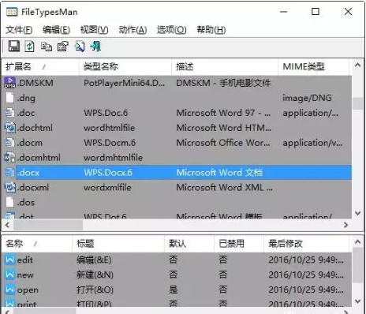Click the 新建(&N) caption cell
Screen dimensions: 366x314
click(95, 275)
